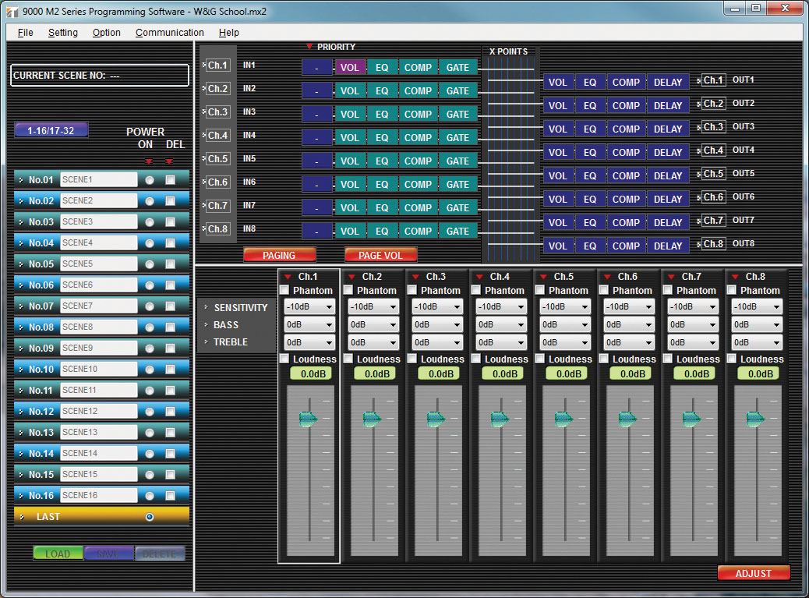Click the EQ block on output Ch.4
Viewport: 809px width, 598px height.
[x=590, y=152]
